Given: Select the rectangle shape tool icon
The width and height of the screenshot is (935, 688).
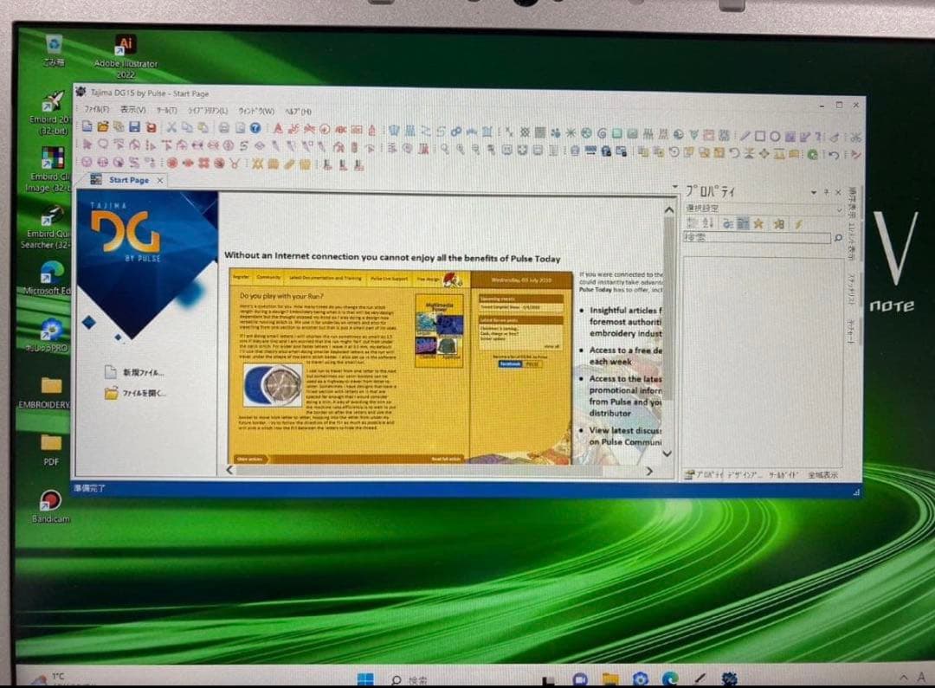Looking at the screenshot, I should click(759, 136).
